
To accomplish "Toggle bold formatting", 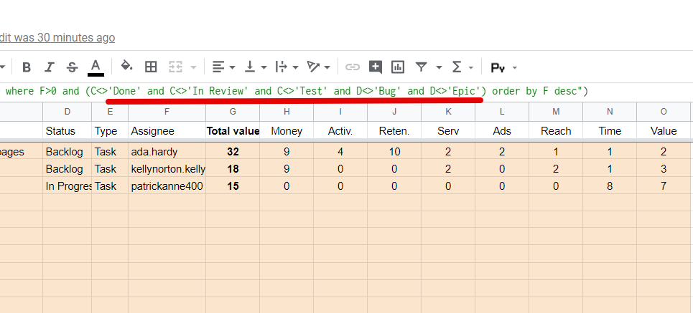I will (27, 67).
